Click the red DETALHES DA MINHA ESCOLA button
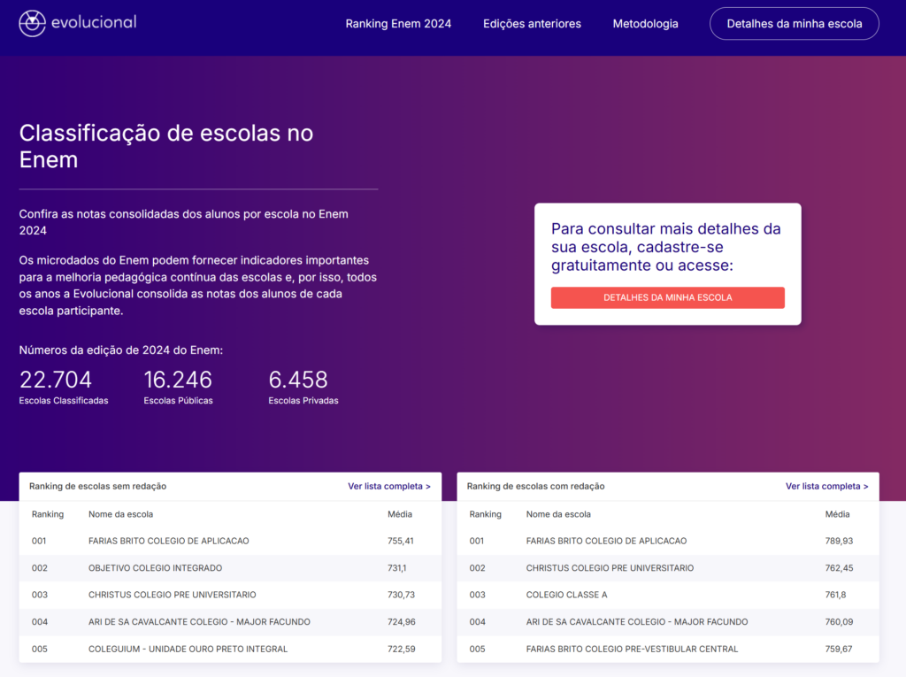 tap(667, 297)
